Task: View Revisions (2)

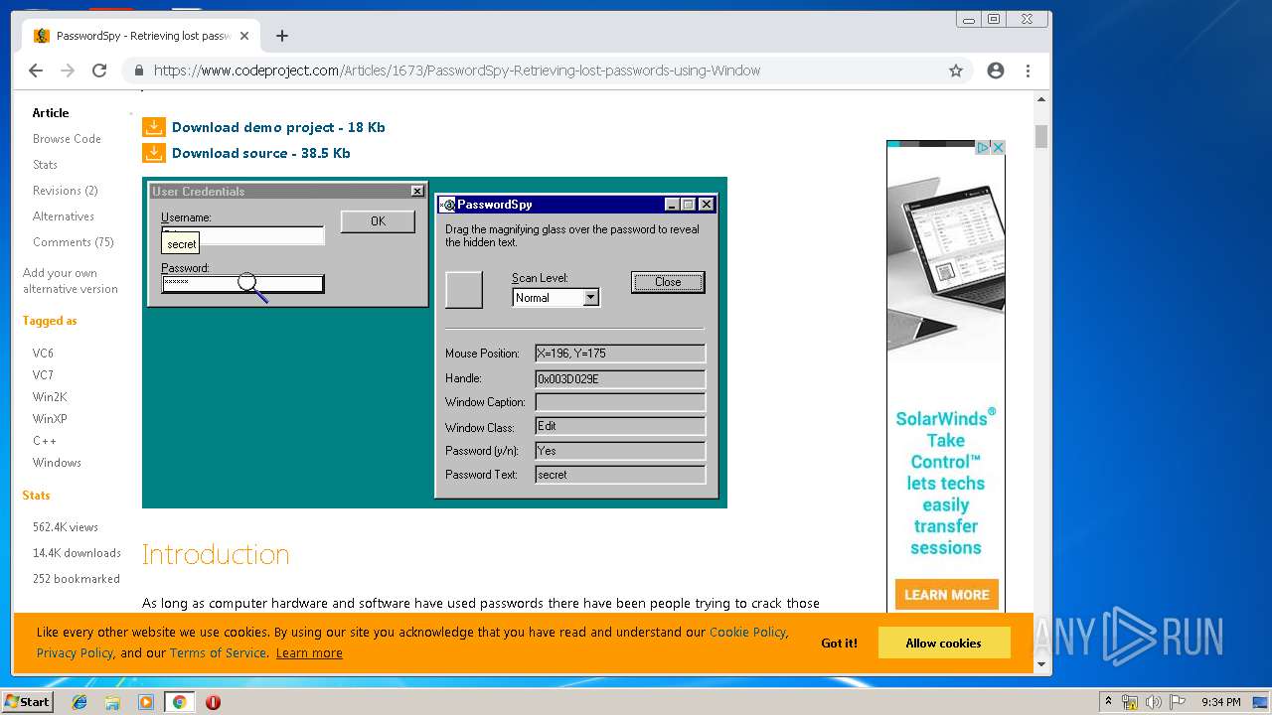Action: point(65,191)
